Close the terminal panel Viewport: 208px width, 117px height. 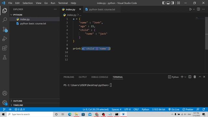(204, 77)
